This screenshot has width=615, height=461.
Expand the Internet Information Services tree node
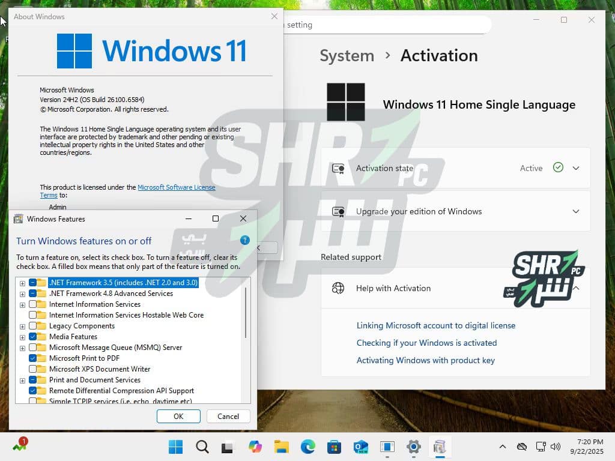point(23,304)
